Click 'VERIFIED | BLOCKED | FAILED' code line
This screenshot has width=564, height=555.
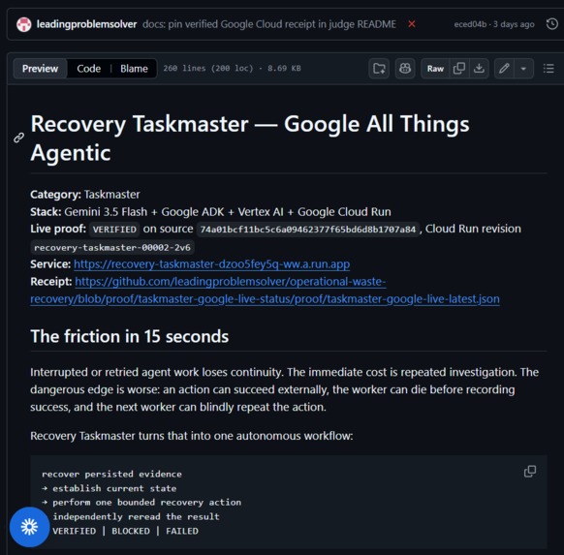[125, 531]
